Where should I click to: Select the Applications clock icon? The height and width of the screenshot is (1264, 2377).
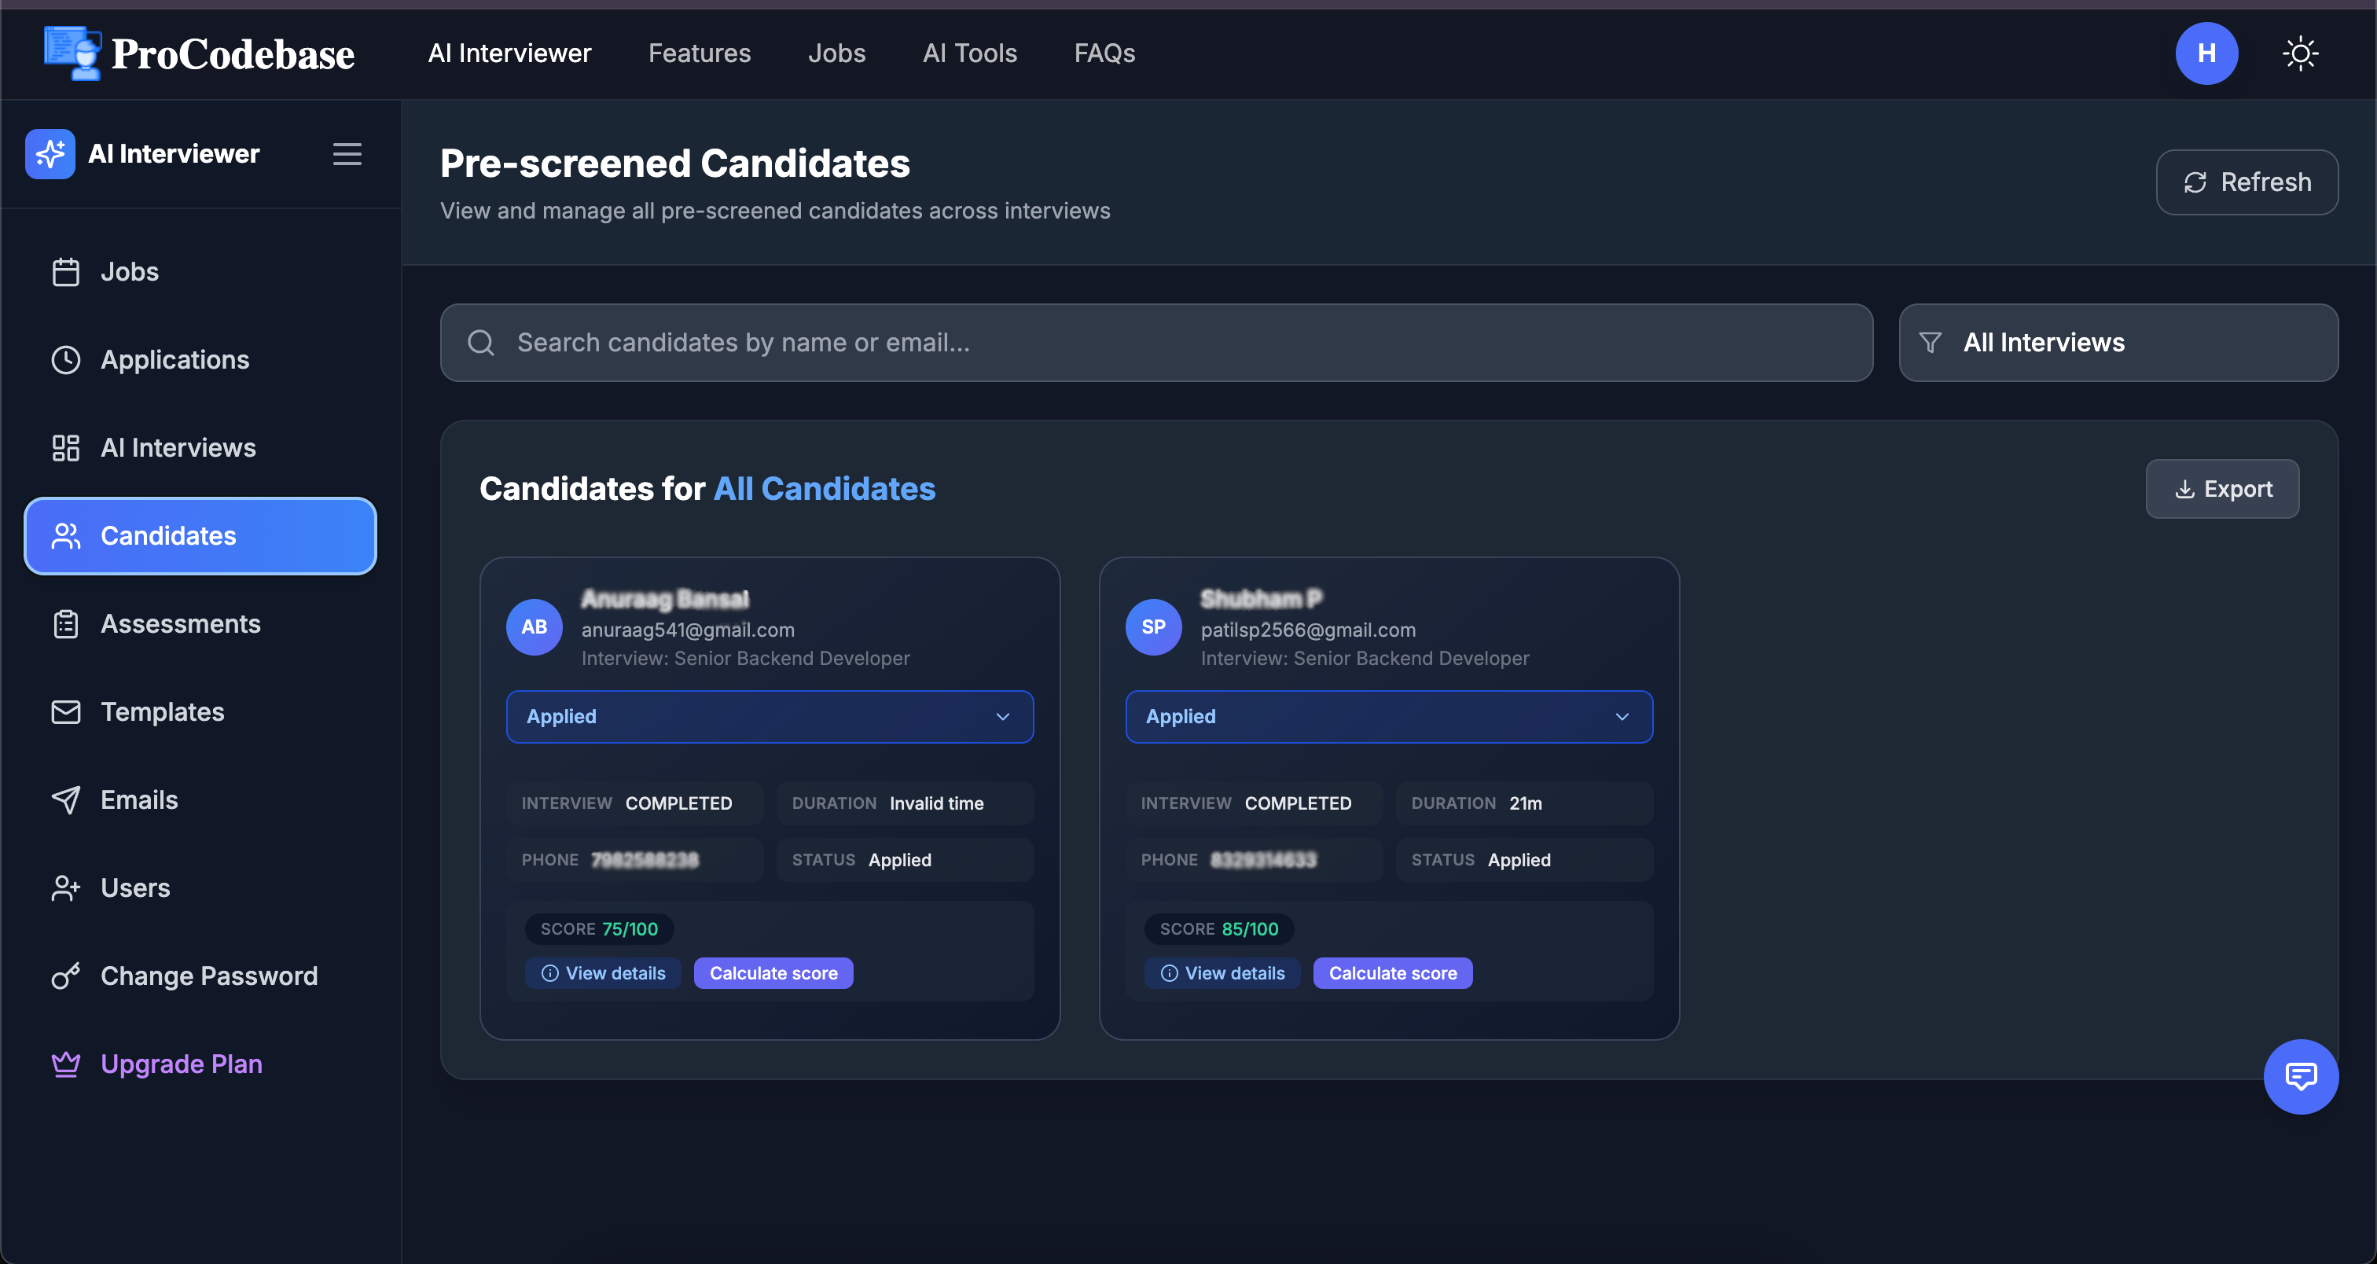64,360
